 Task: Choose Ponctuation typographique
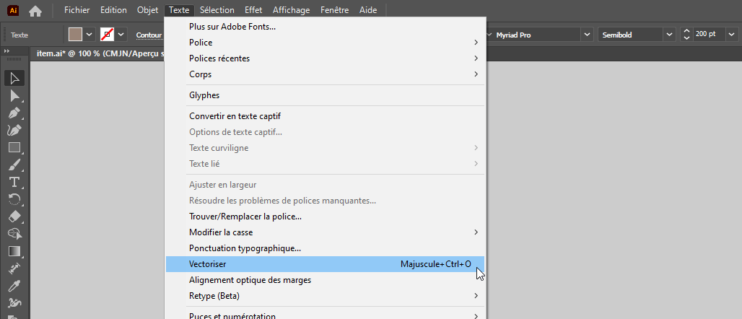325,248
